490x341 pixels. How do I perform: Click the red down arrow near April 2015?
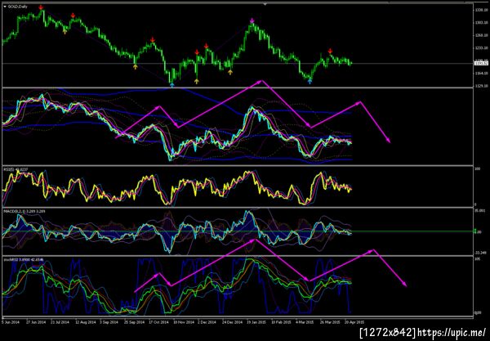click(330, 51)
